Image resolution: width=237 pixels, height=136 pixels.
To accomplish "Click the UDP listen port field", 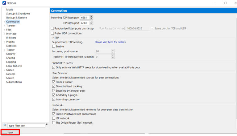I will 85,23.
